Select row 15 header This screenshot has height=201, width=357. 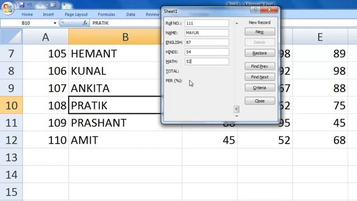coord(11,192)
